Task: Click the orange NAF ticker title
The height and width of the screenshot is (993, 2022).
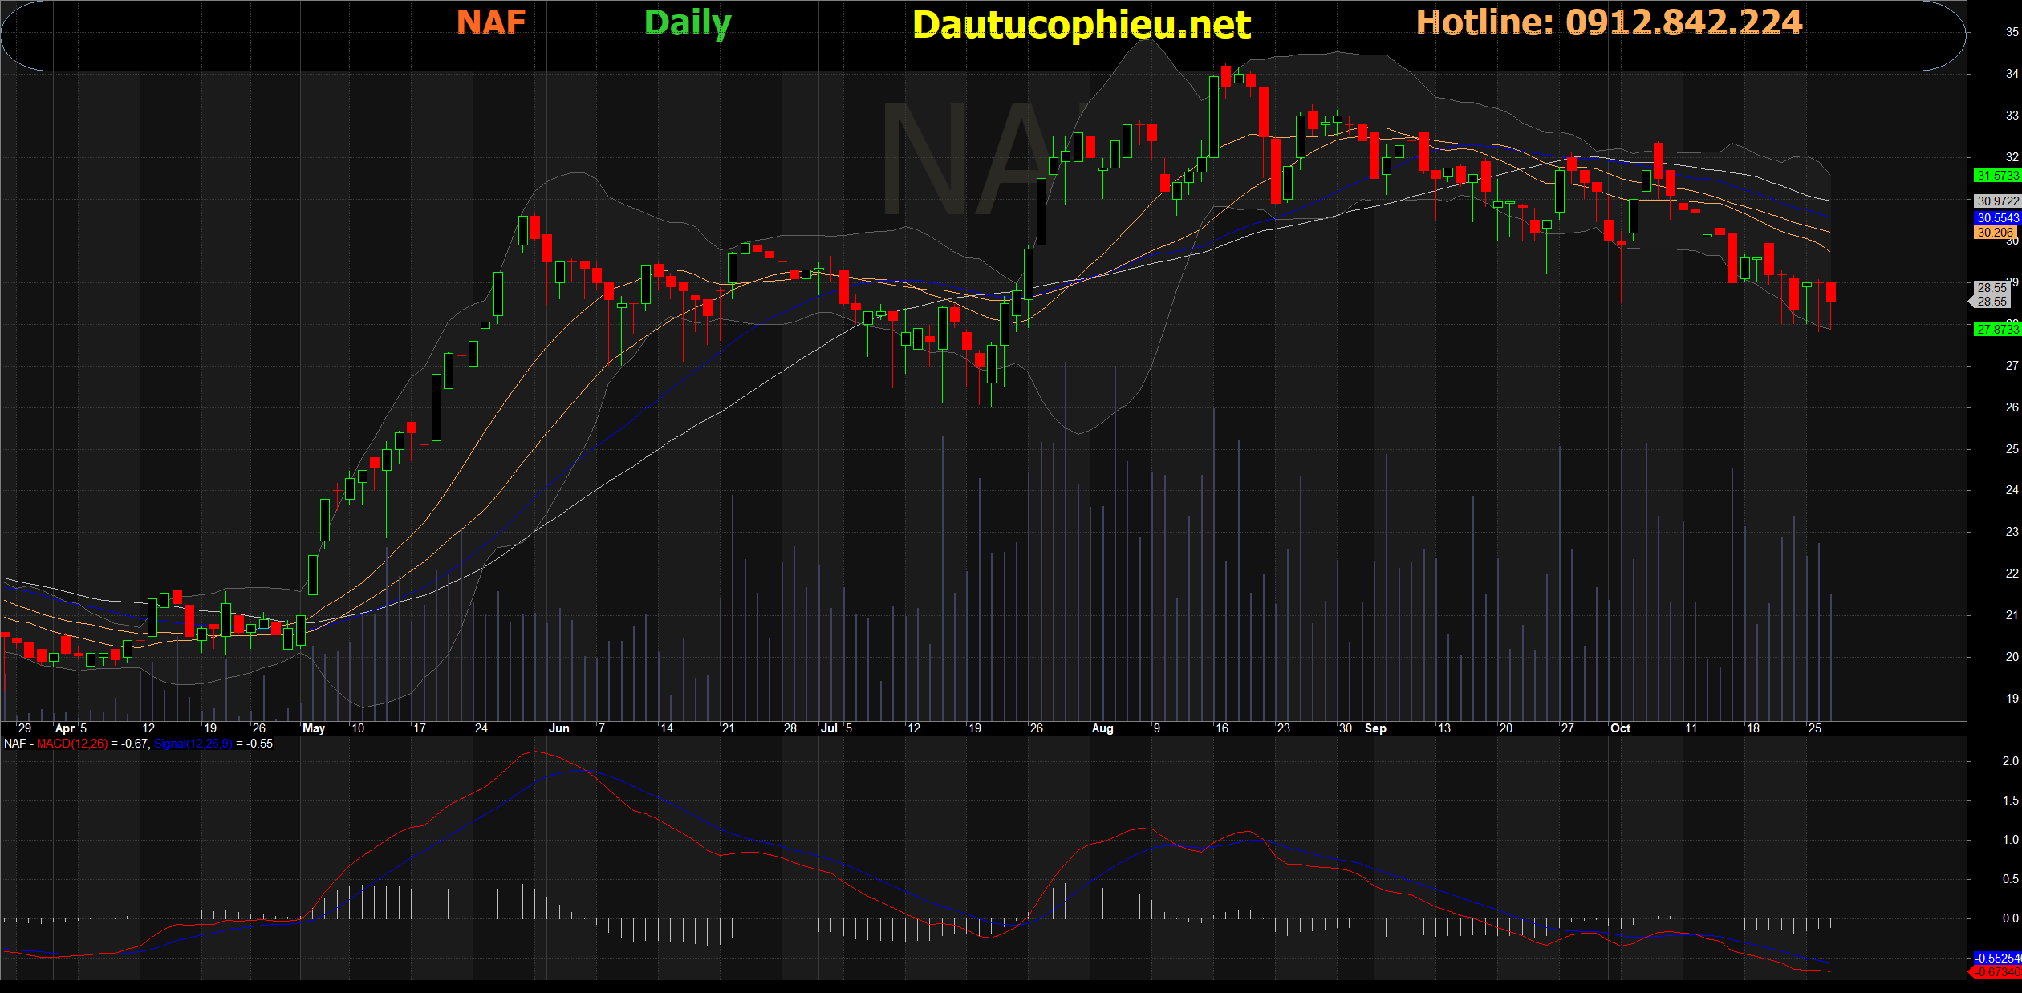Action: (x=491, y=22)
